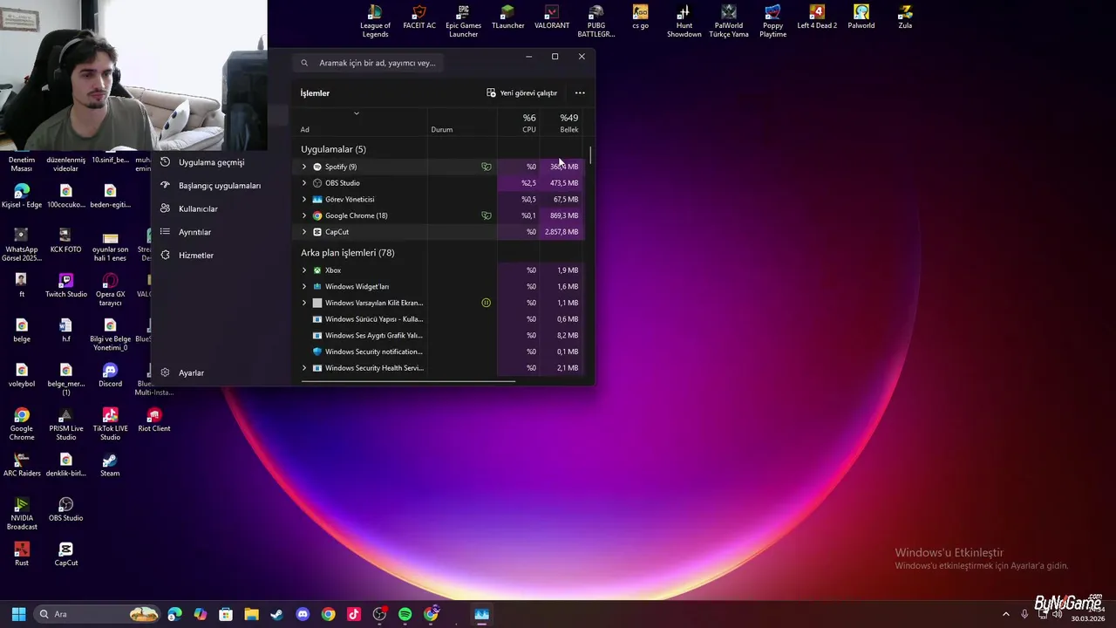Open Twitch Studio on the desktop
This screenshot has height=628, width=1116.
pyautogui.click(x=66, y=285)
